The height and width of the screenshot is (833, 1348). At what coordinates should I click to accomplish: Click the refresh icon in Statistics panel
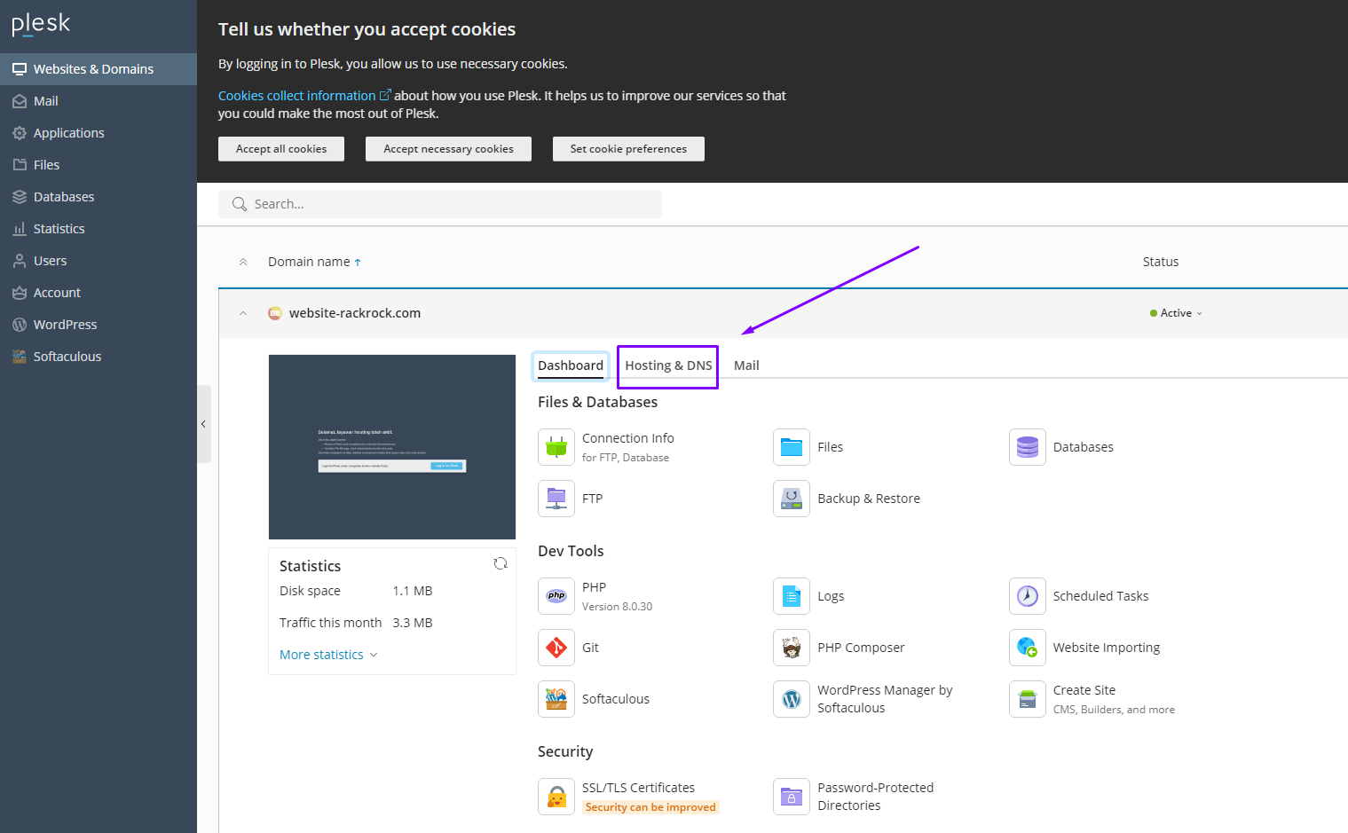tap(501, 563)
